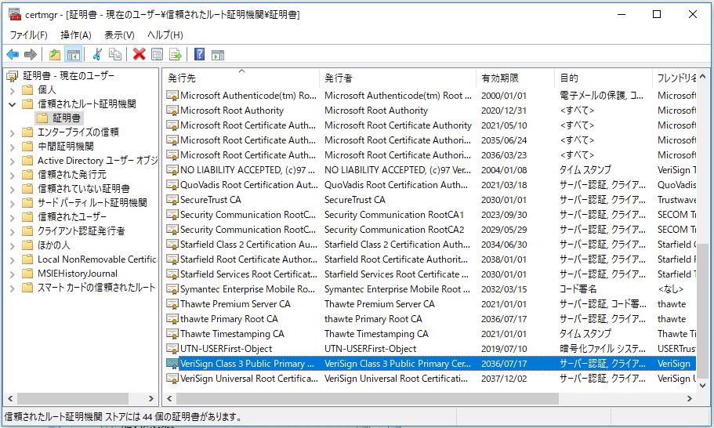The height and width of the screenshot is (428, 714).
Task: Expand the クライアント認証発行者 node
Action: 13,231
